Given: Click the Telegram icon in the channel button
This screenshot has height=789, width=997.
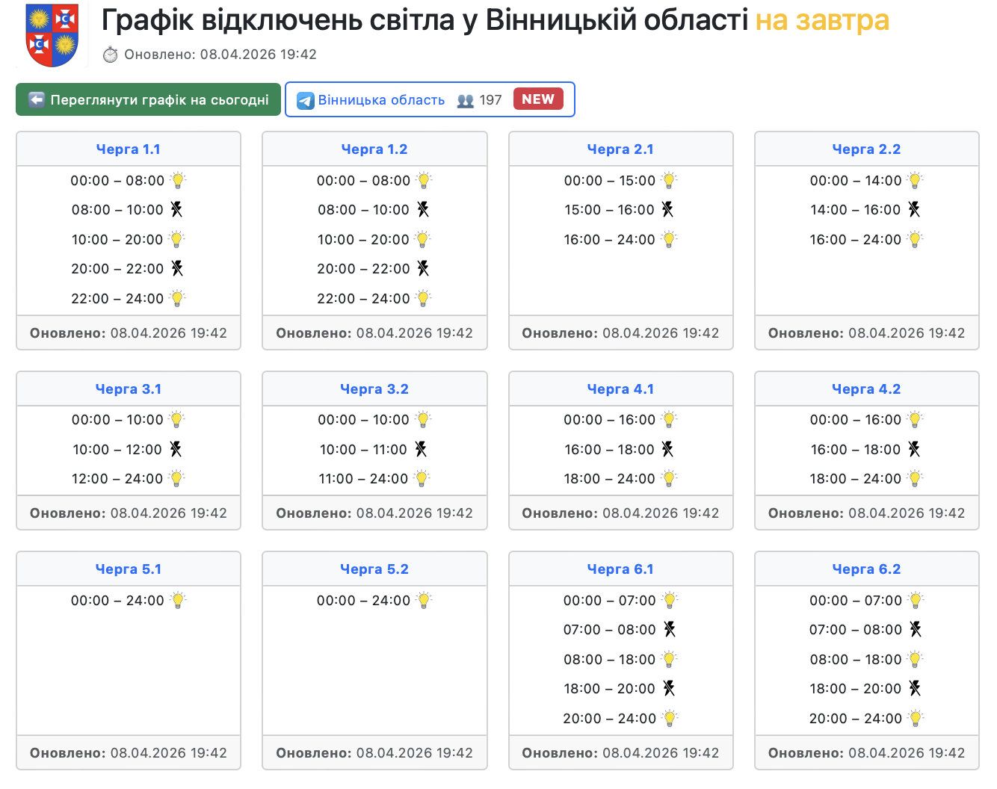Looking at the screenshot, I should click(305, 100).
